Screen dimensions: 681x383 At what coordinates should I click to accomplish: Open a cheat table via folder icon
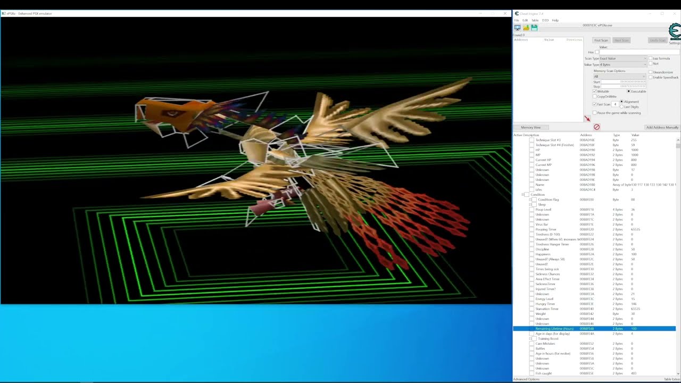coord(526,28)
